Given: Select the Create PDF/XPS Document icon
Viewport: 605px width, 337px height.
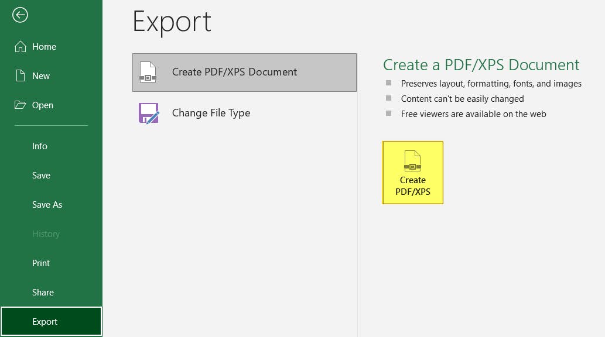Looking at the screenshot, I should [148, 73].
